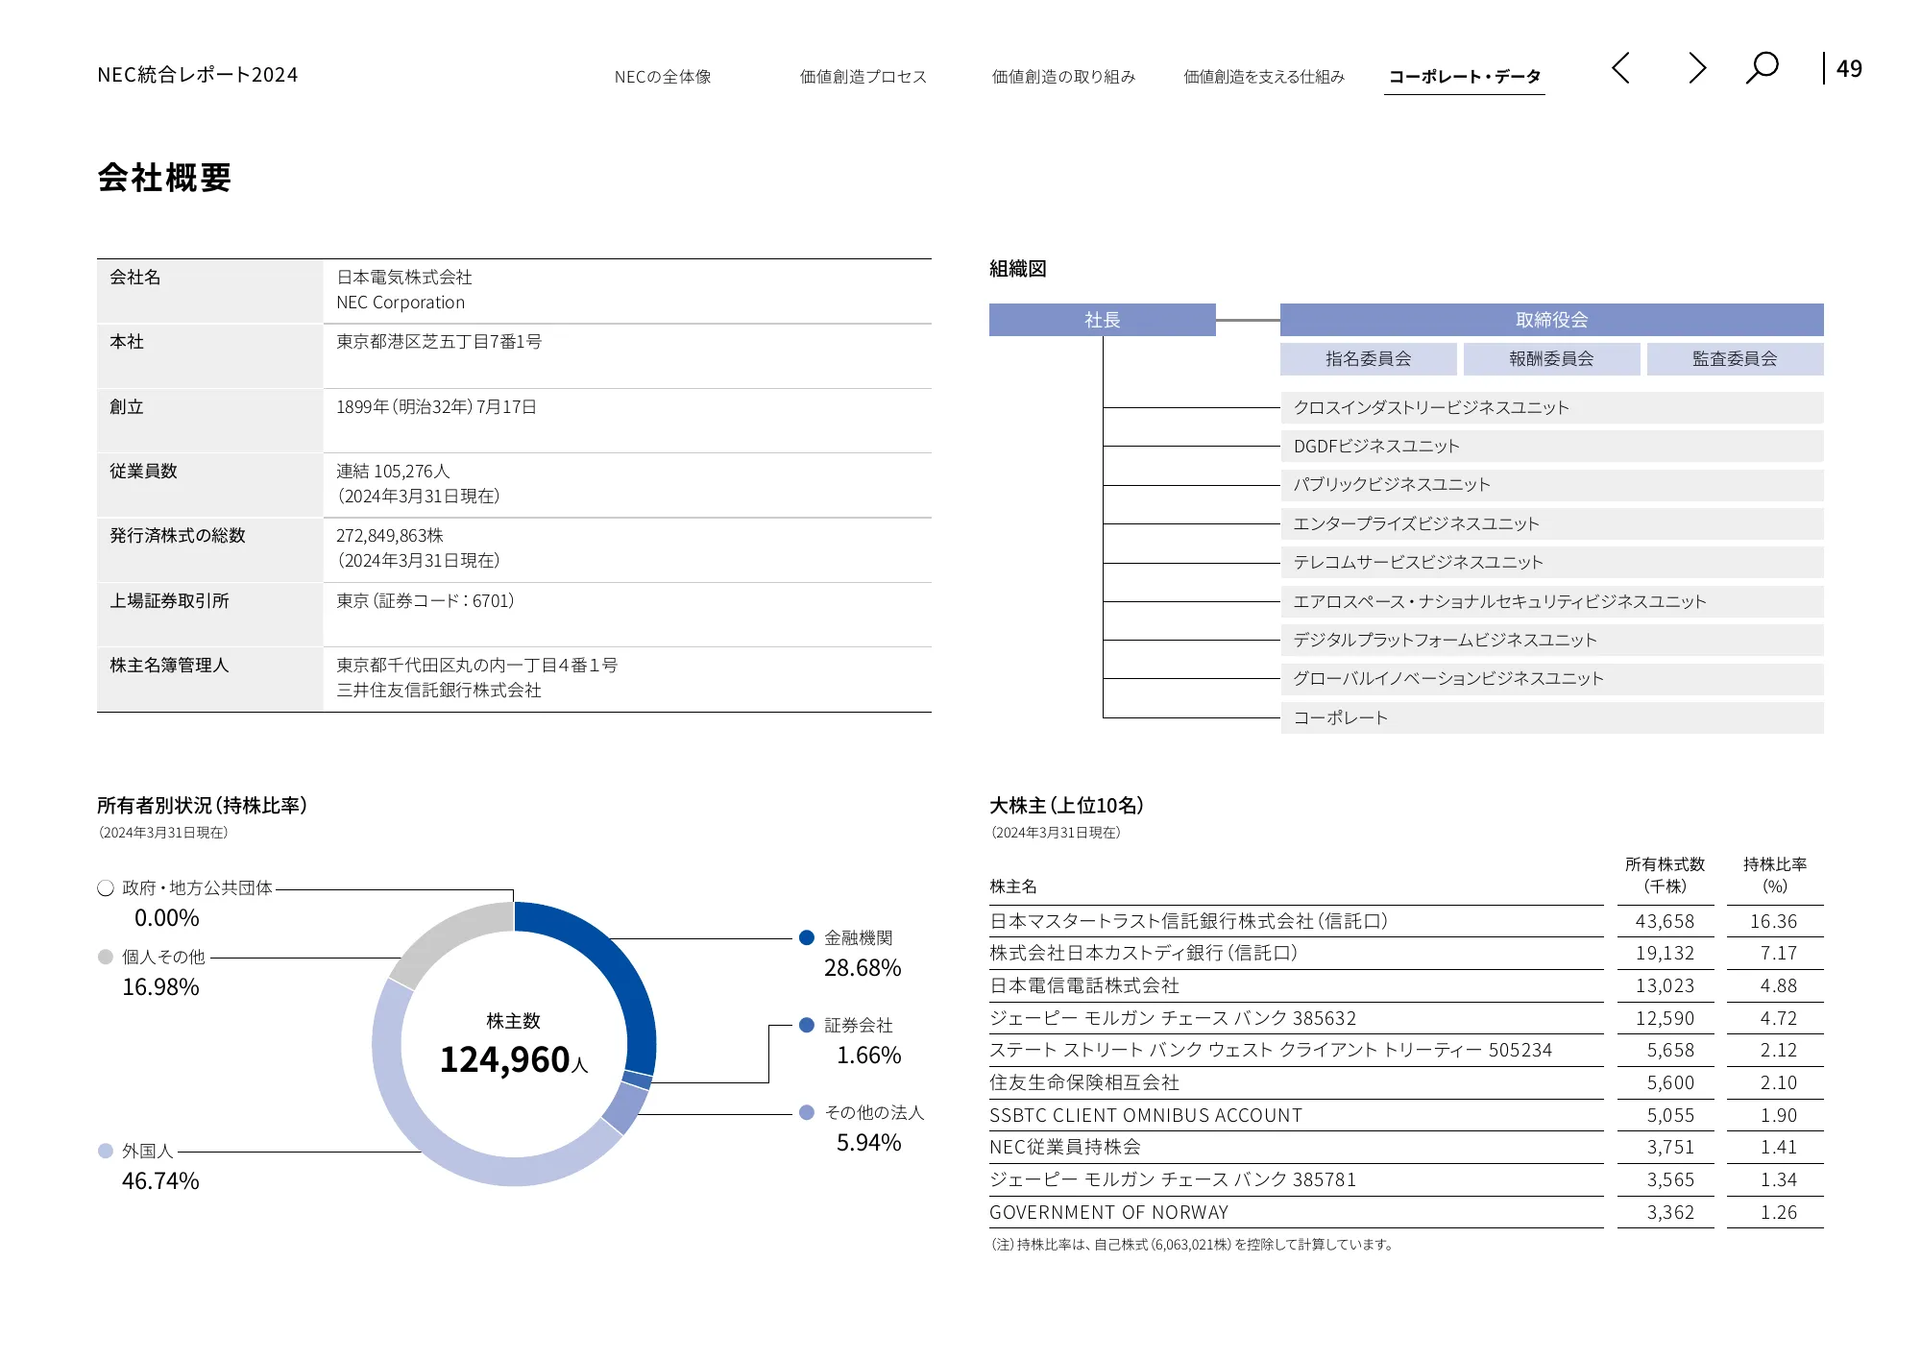Click the コーポレート row in org chart
The width and height of the screenshot is (1921, 1359).
1552,718
